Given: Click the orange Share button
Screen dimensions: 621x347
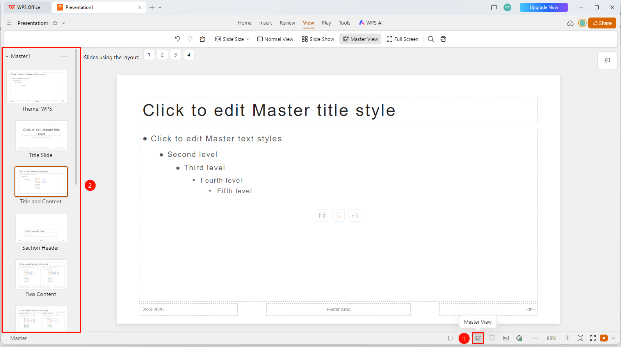Looking at the screenshot, I should [602, 23].
